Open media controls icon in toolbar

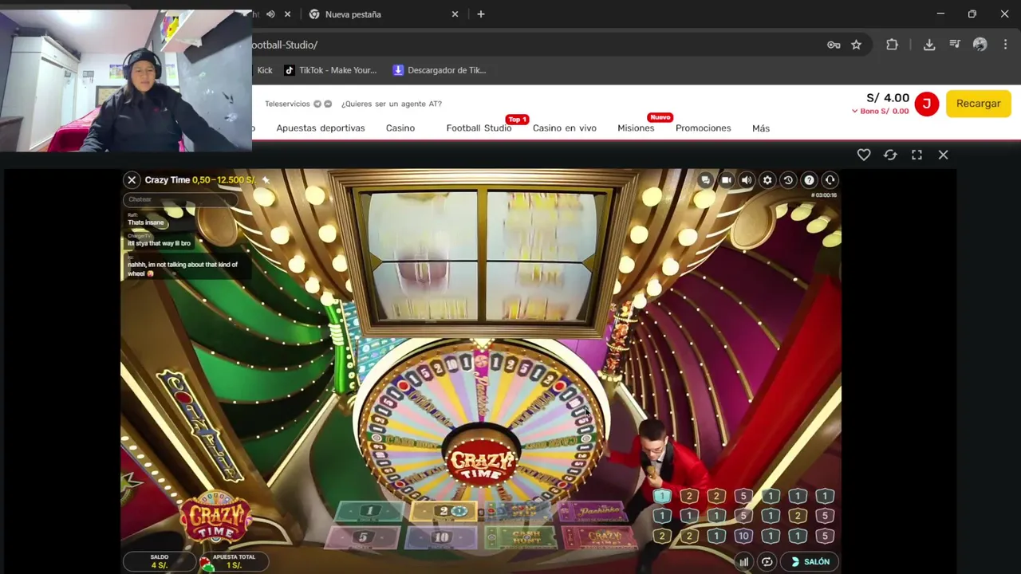[955, 45]
